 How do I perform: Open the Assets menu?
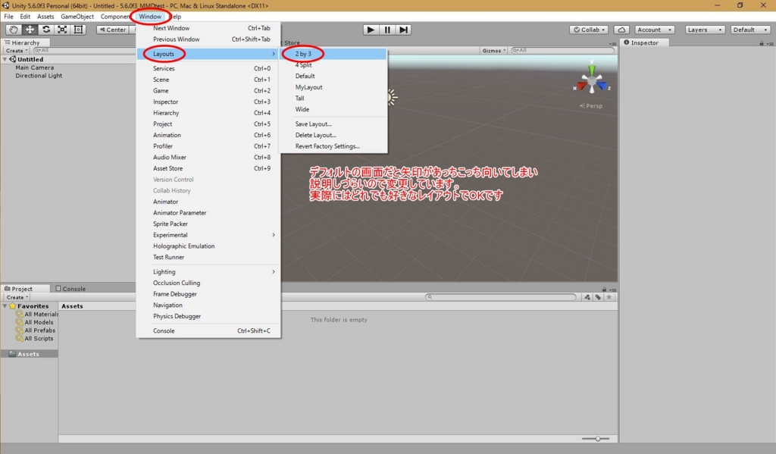pyautogui.click(x=45, y=17)
